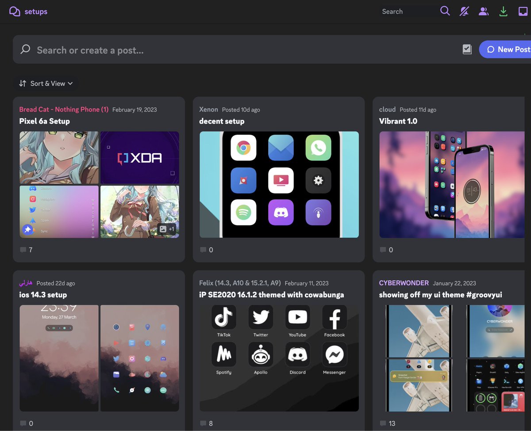Open showing off my ui theme #groovyui post
The height and width of the screenshot is (431, 531).
pos(441,295)
